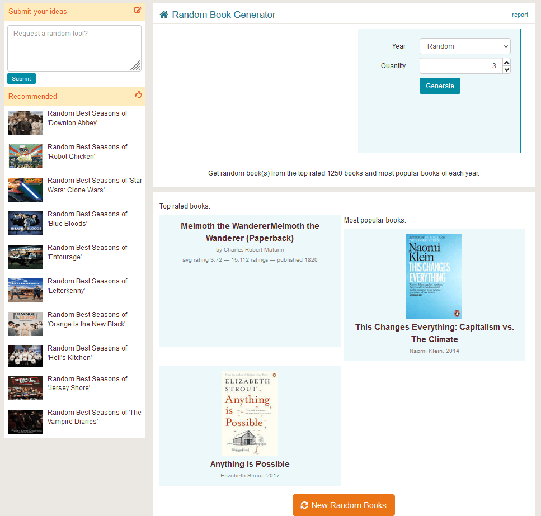Image resolution: width=541 pixels, height=516 pixels.
Task: Open Random Best Seasons of 'Orange Is the New Black'
Action: [87, 319]
